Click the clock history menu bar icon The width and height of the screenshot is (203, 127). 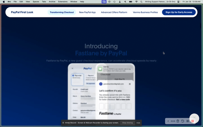pyautogui.click(x=114, y=2)
